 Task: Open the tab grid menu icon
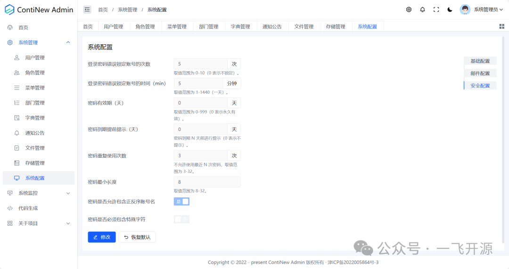pyautogui.click(x=501, y=26)
